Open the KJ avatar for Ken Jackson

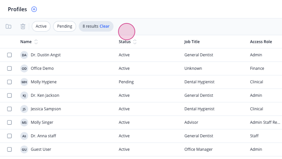coord(24,95)
